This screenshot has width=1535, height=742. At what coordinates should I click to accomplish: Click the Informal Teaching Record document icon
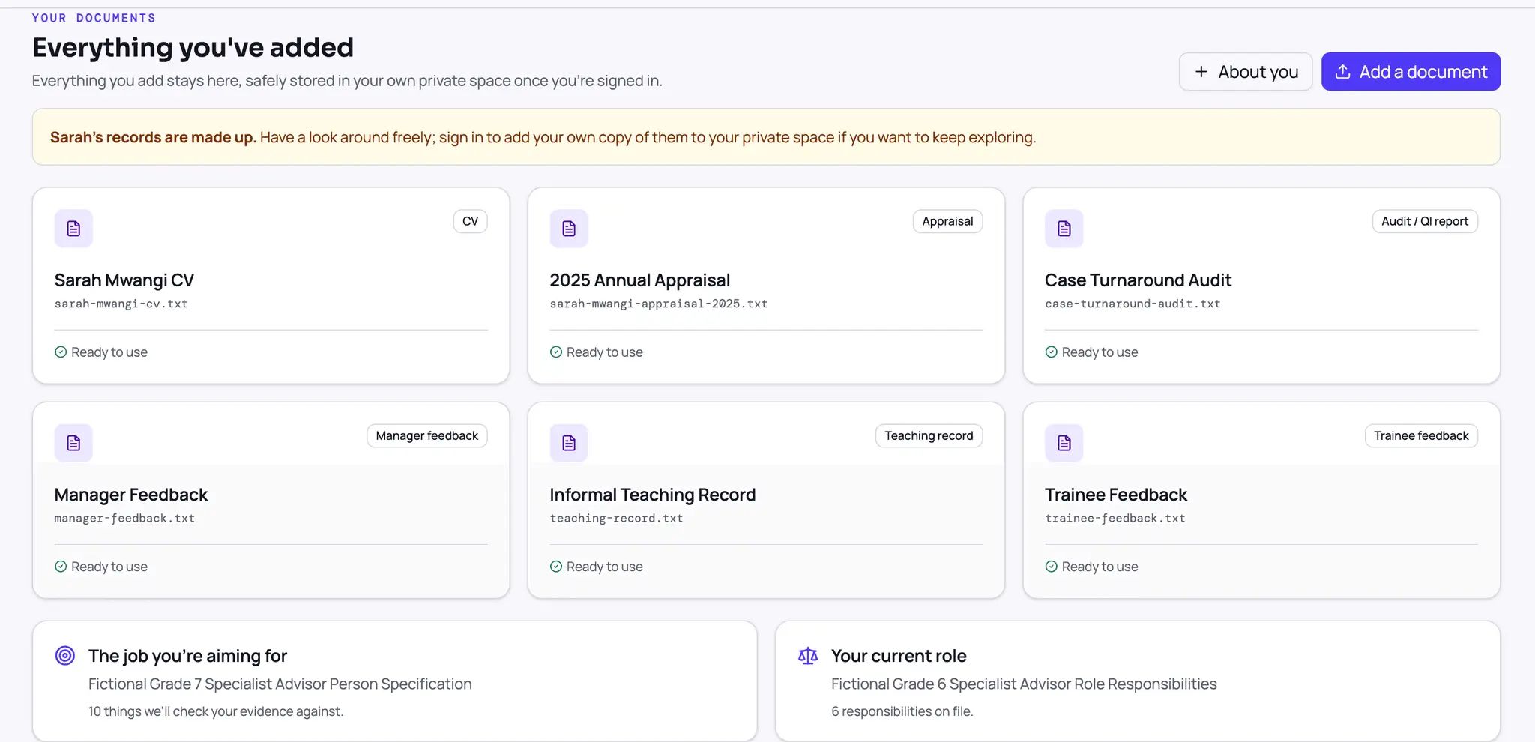pyautogui.click(x=569, y=443)
